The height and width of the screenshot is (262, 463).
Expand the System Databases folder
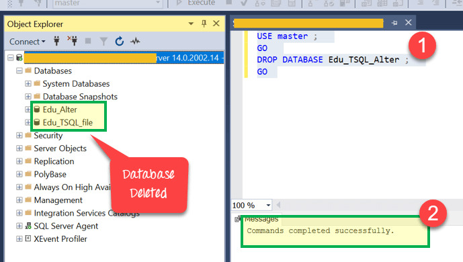coord(28,84)
